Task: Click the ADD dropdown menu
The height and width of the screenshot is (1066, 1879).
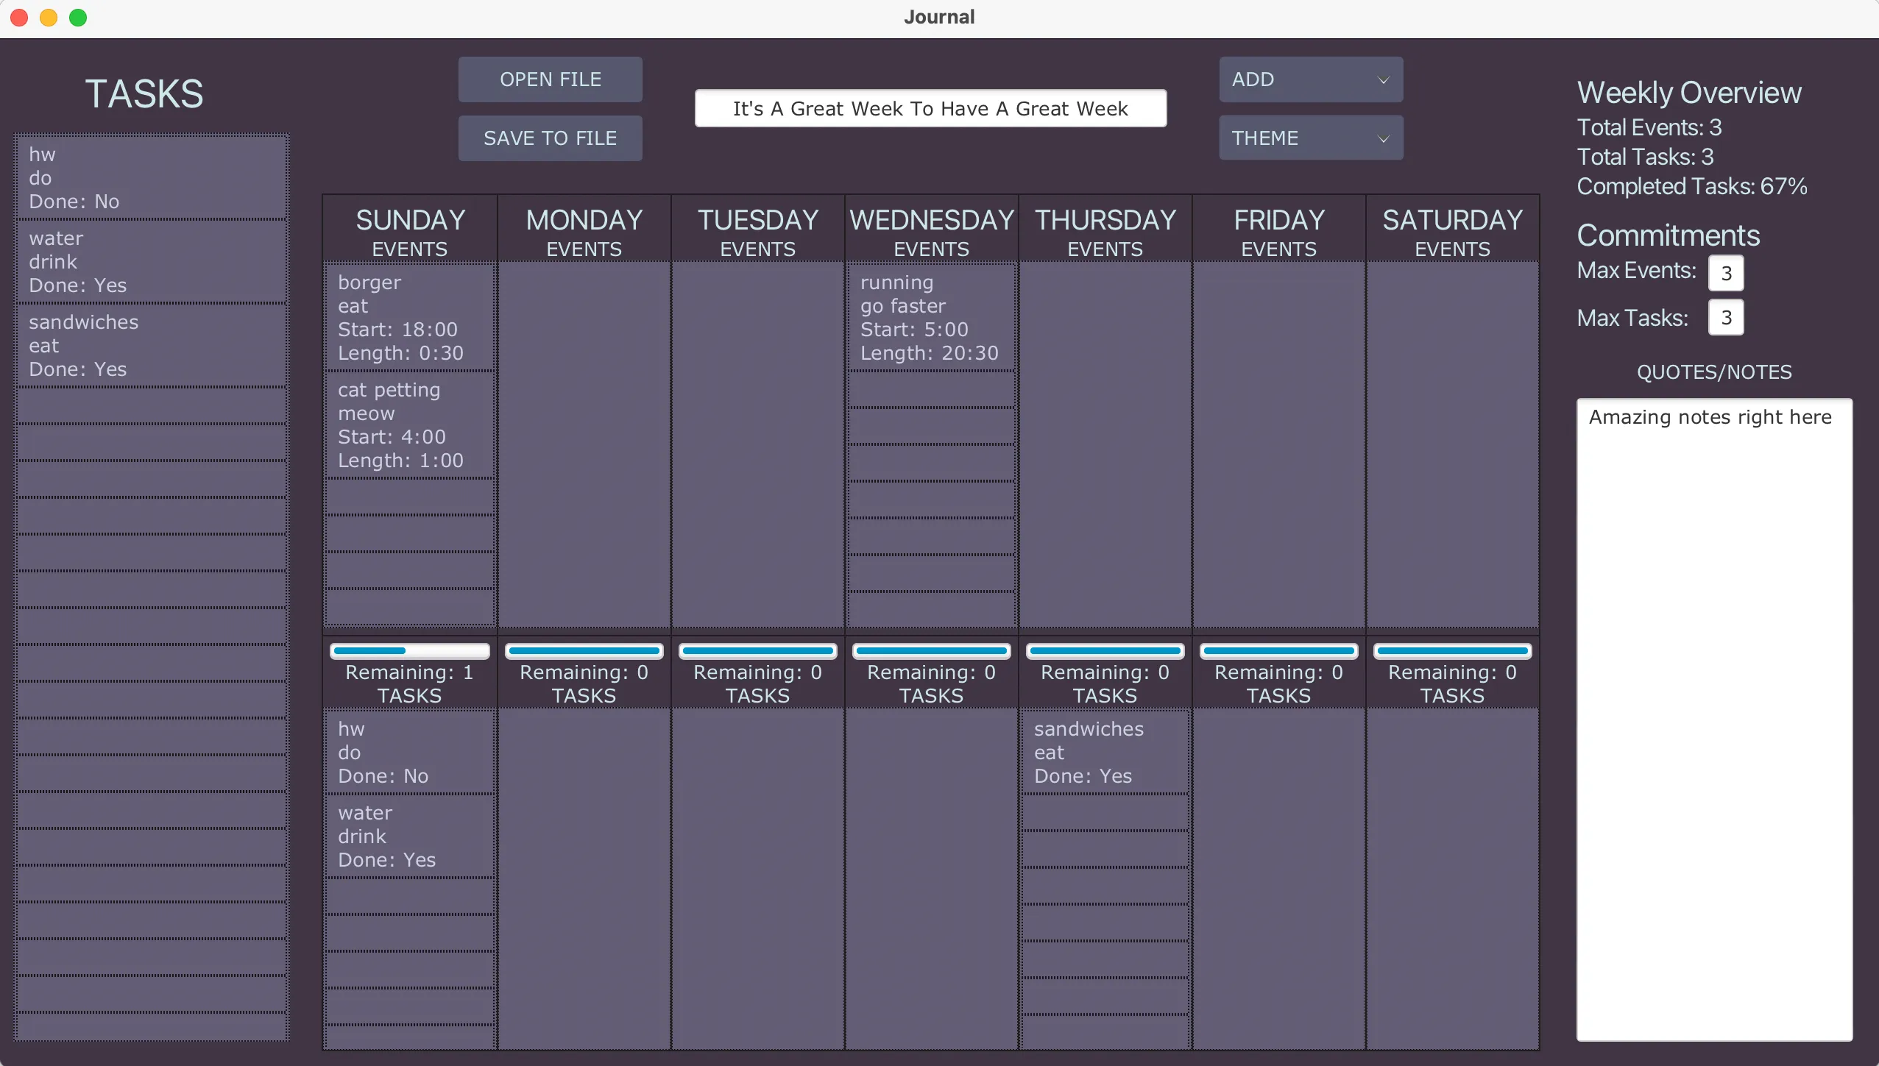Action: point(1307,79)
